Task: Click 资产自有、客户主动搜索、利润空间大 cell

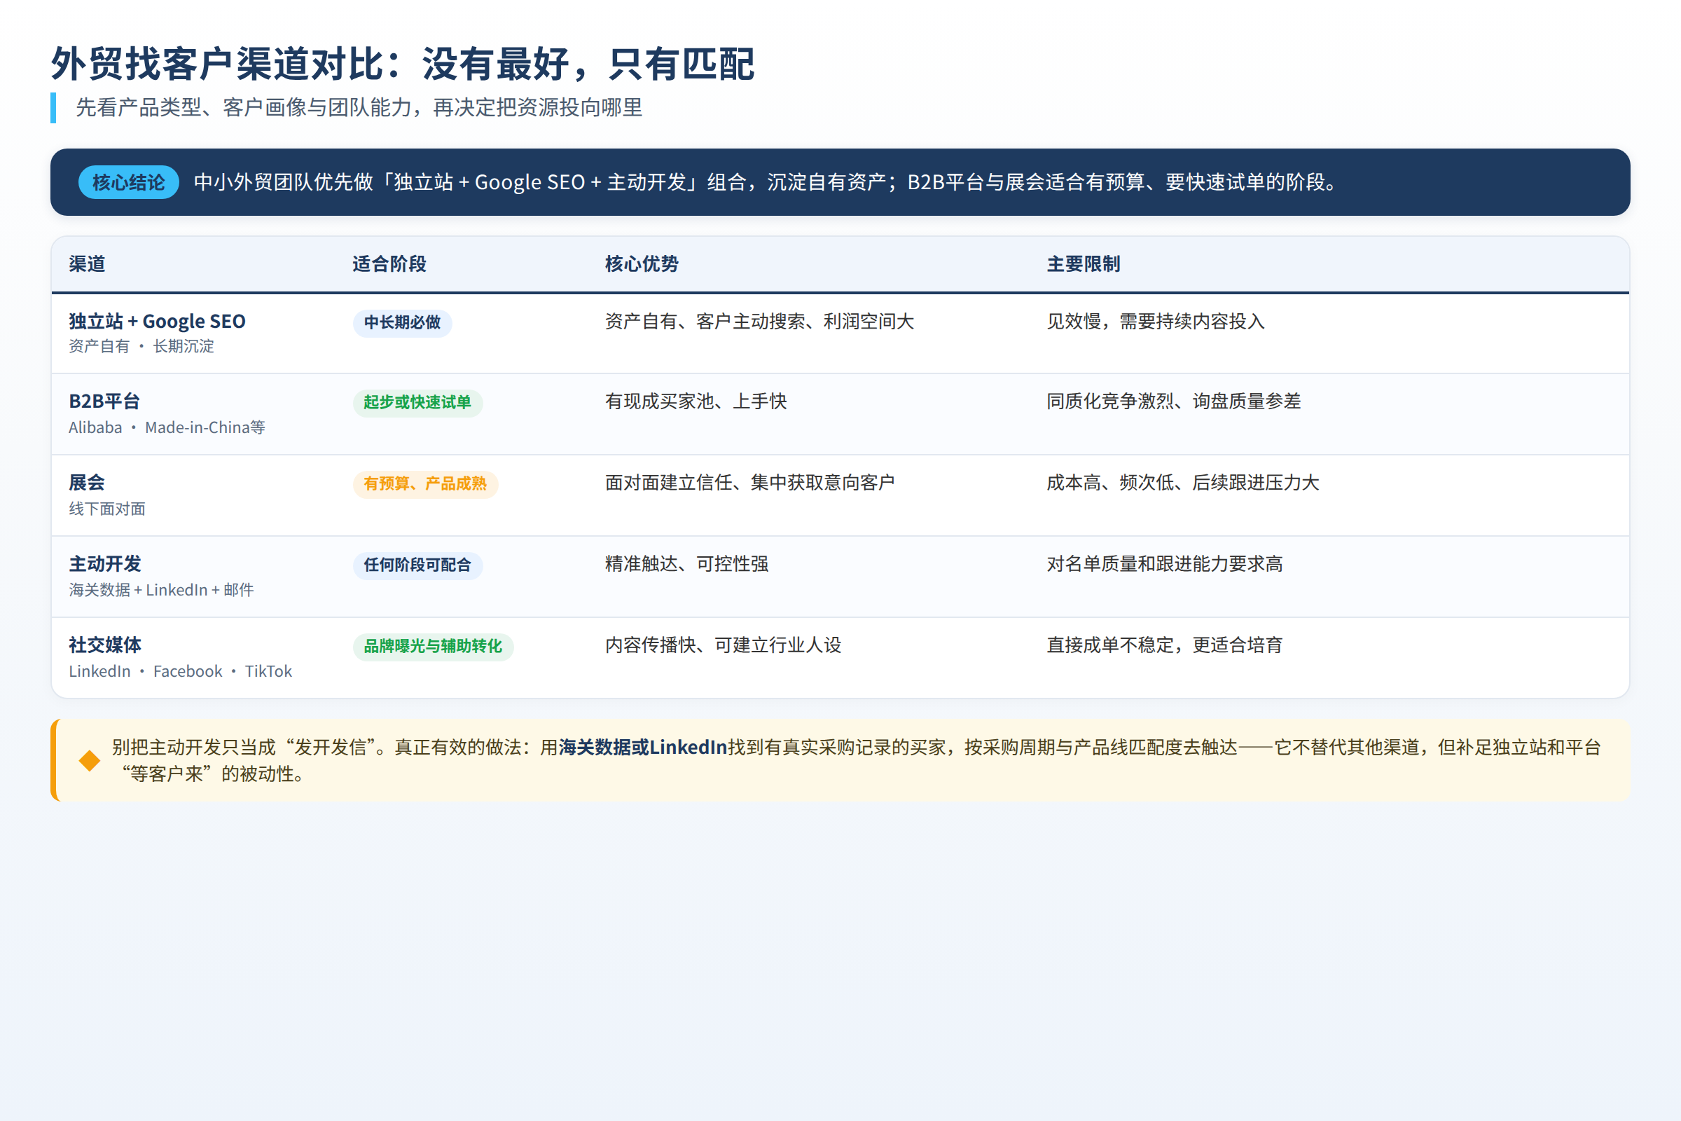Action: 760,322
